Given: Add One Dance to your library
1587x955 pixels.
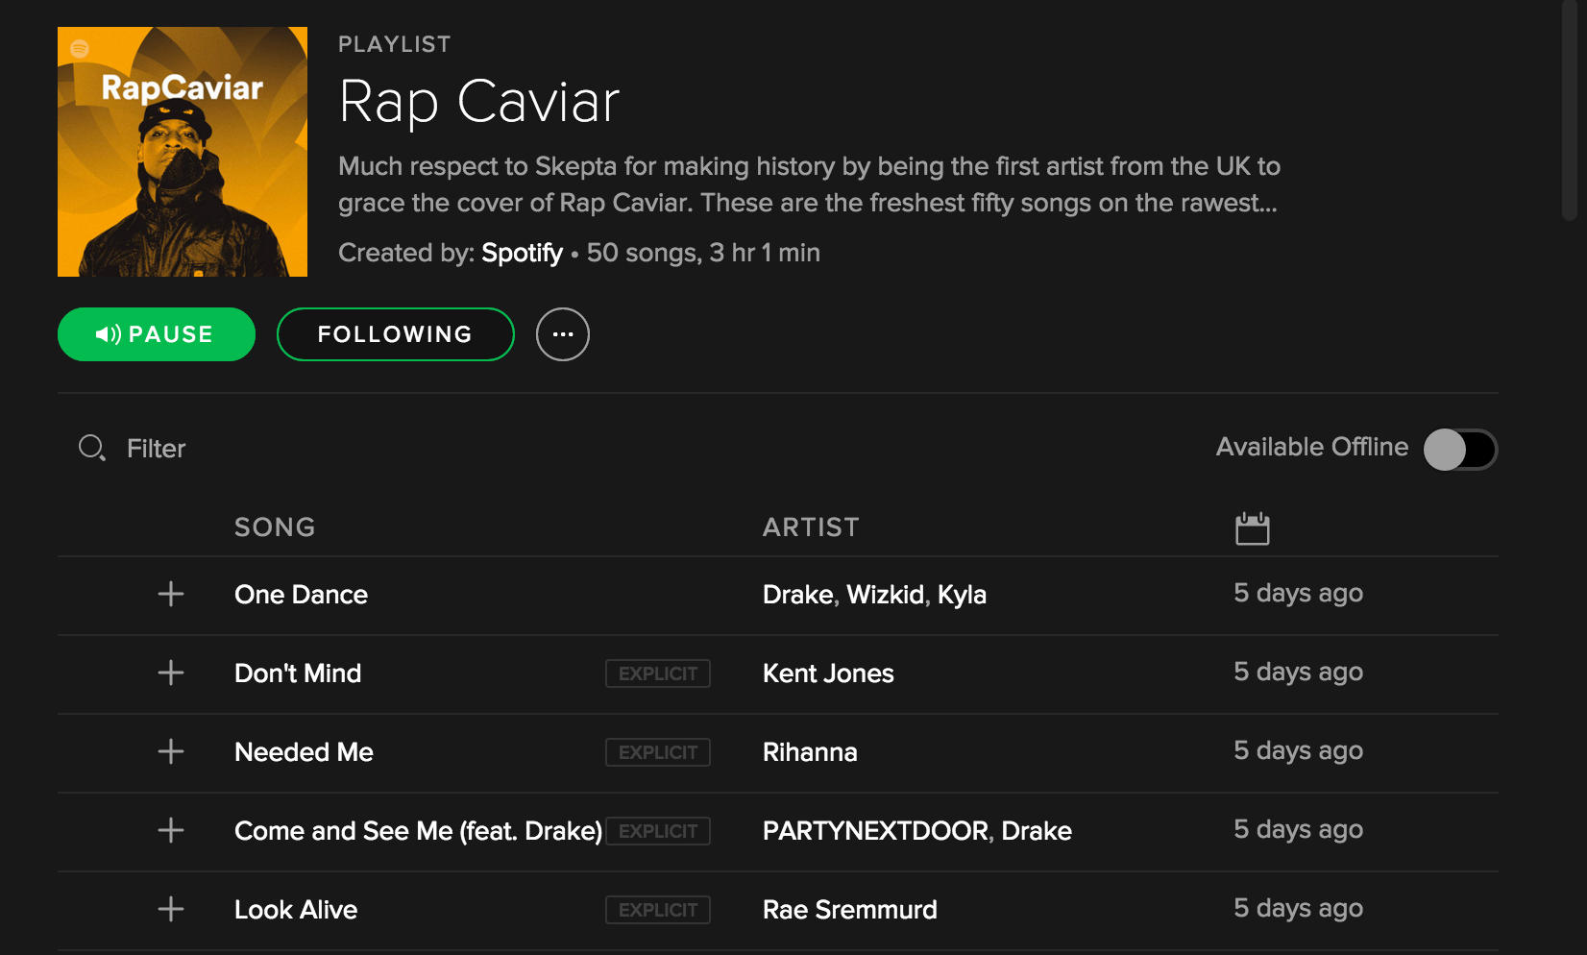Looking at the screenshot, I should coord(171,594).
